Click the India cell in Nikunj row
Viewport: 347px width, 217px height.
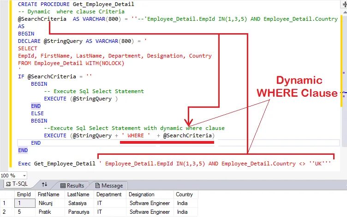185,203
